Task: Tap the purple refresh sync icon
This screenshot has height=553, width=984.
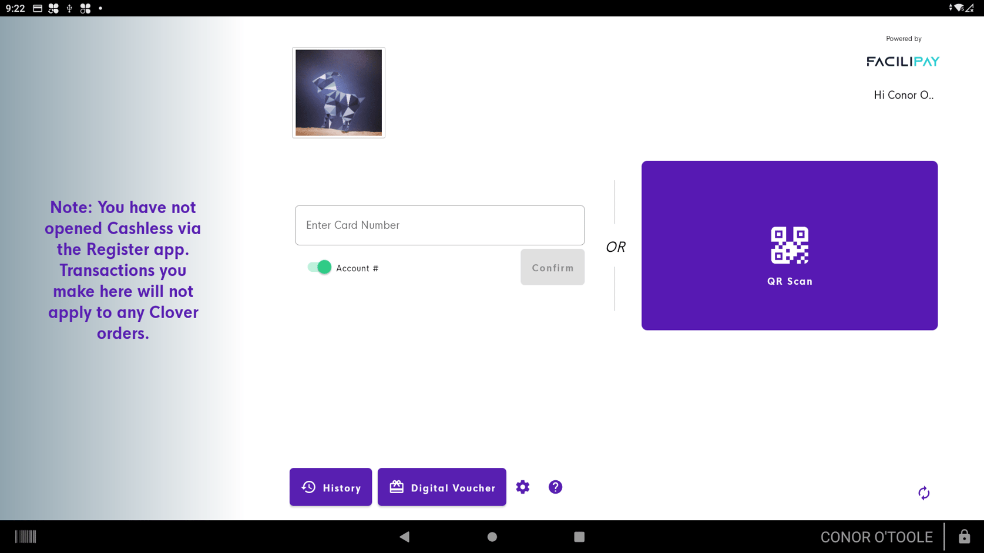Action: (923, 493)
